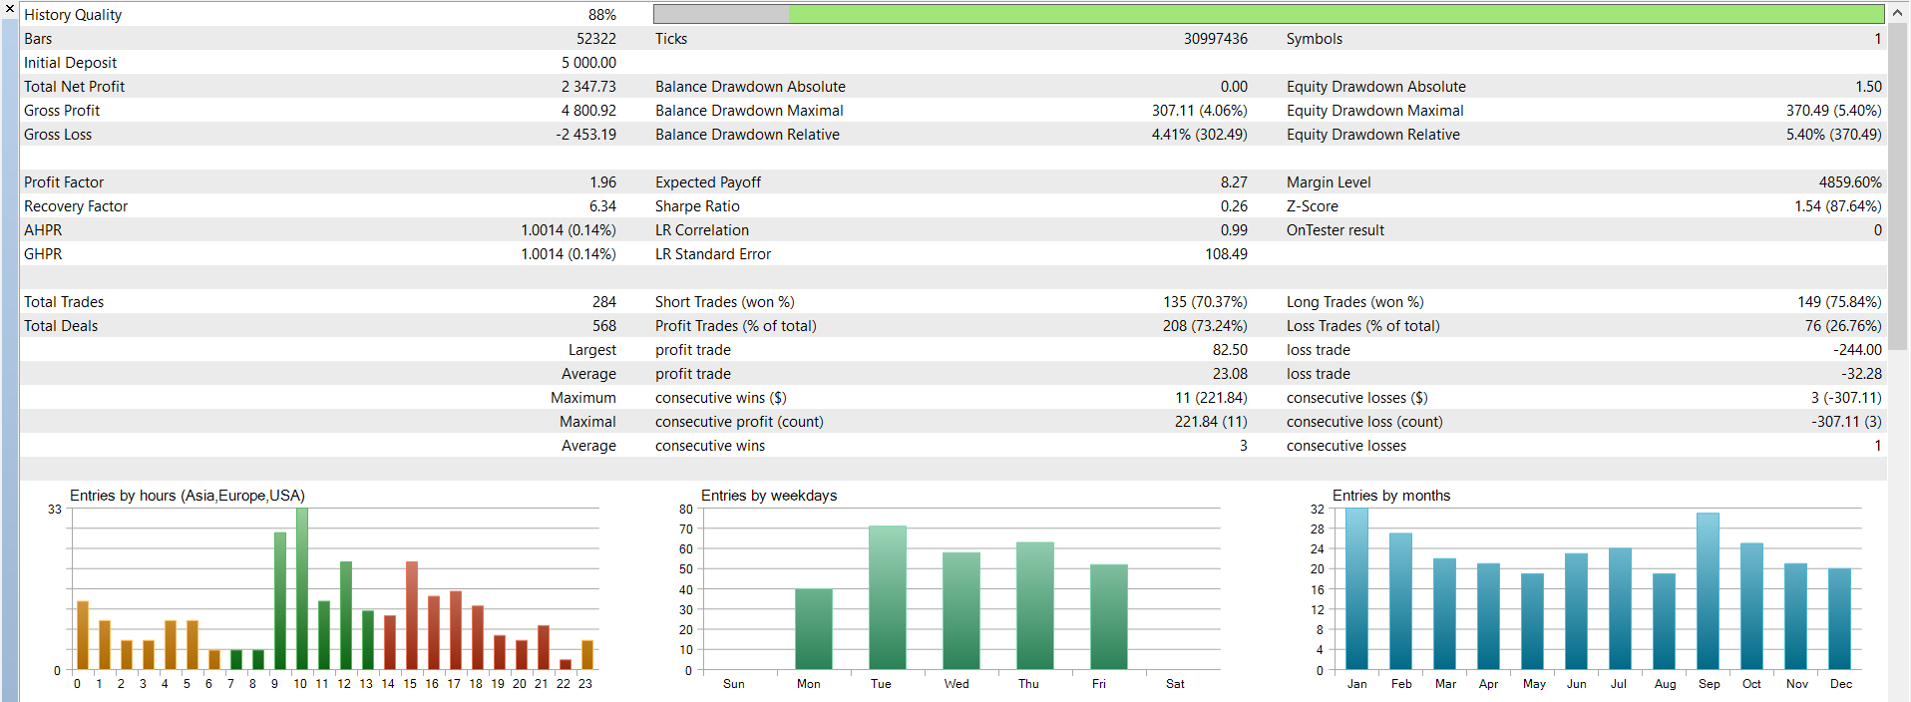Click the Sep bar in months chart

click(x=1708, y=591)
